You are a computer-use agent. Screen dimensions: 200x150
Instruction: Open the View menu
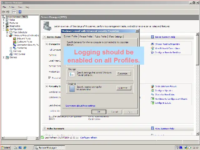point(20,7)
